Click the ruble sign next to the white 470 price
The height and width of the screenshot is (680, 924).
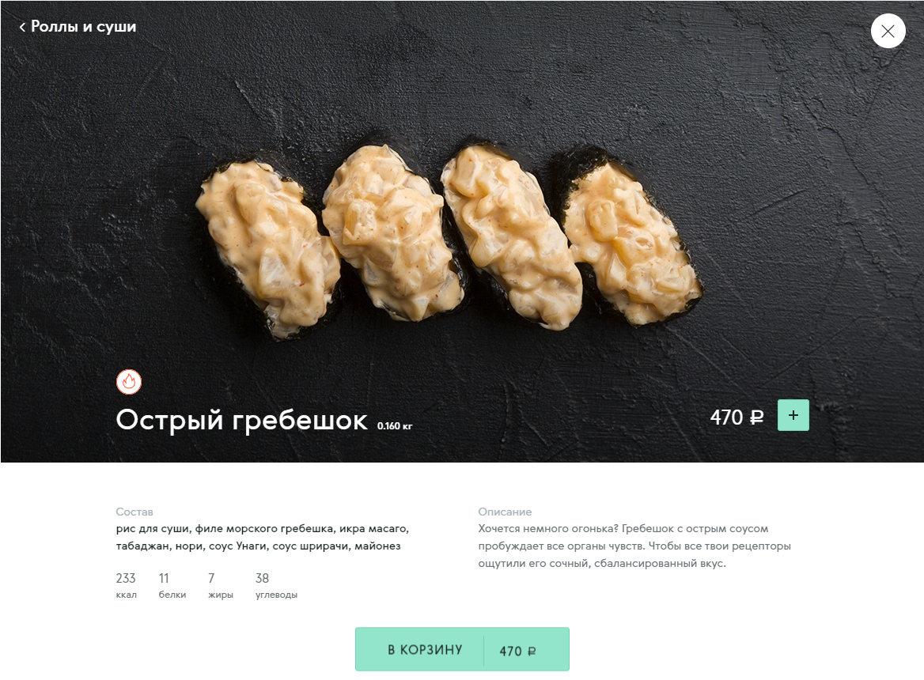click(756, 417)
